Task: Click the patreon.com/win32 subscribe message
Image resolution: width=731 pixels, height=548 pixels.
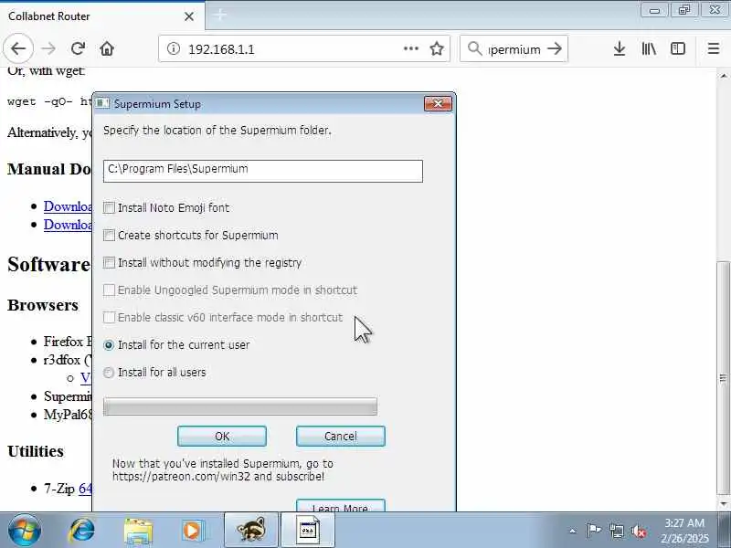Action: click(x=223, y=470)
